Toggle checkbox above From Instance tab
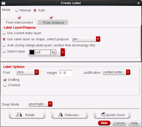This screenshot has width=142, height=127. click(x=51, y=17)
